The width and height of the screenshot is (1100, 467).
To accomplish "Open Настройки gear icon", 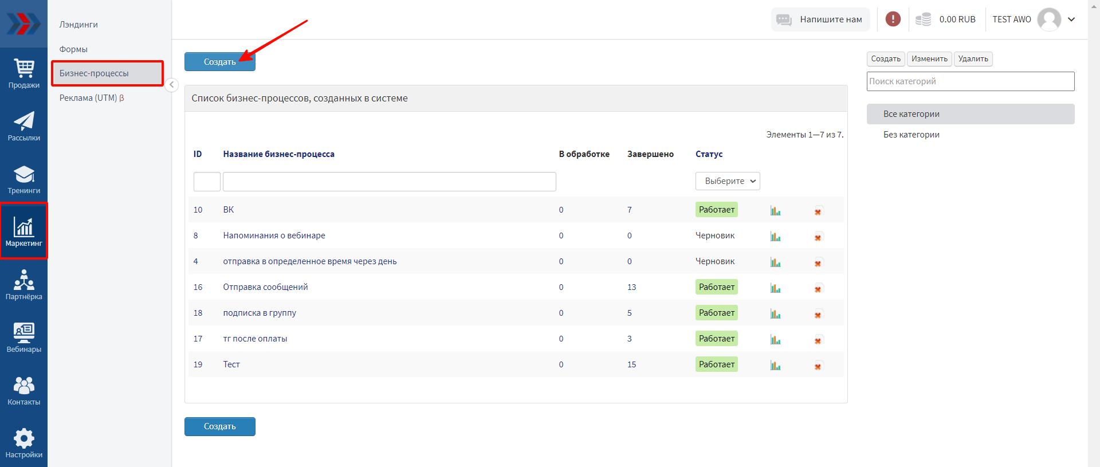I will (23, 443).
